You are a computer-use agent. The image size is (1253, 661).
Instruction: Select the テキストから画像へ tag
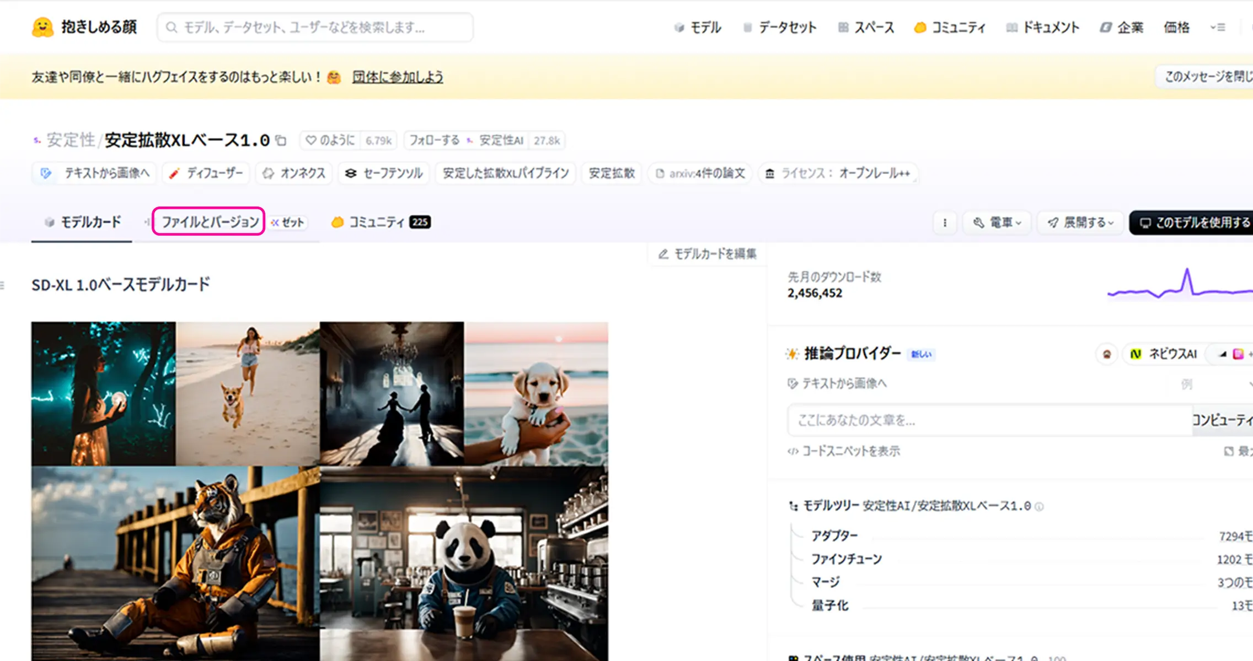(94, 173)
